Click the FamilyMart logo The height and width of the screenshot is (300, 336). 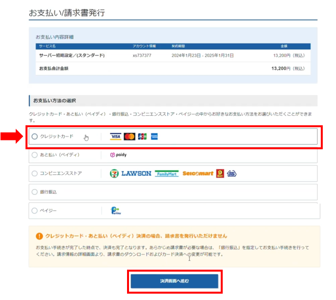[x=167, y=173]
